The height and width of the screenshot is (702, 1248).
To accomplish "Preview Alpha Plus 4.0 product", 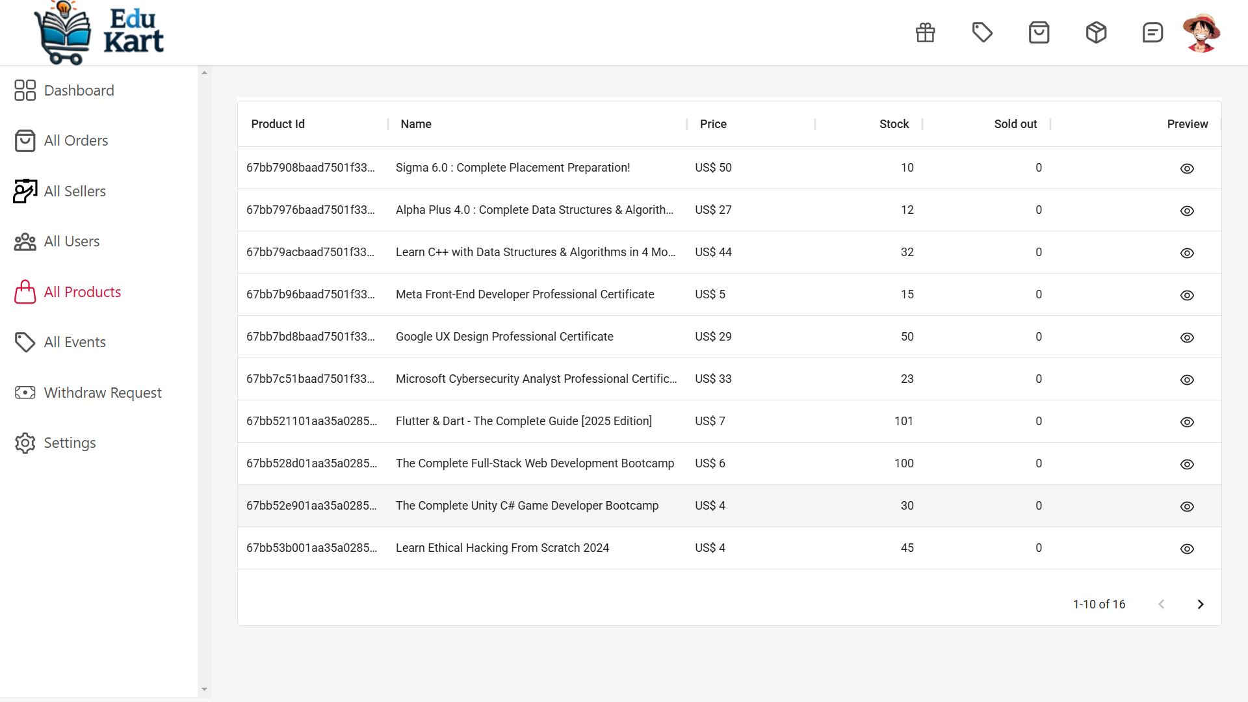I will tap(1187, 211).
